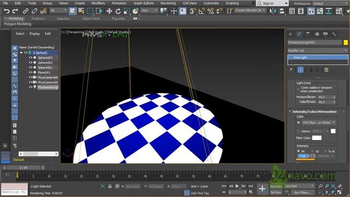Click Pin Stack icon under modifier stack
Image resolution: width=350 pixels, height=197 pixels.
[x=291, y=69]
